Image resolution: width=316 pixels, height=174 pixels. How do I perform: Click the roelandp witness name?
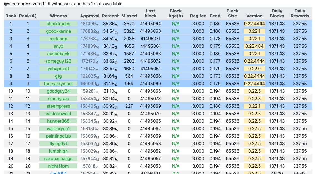click(58, 39)
